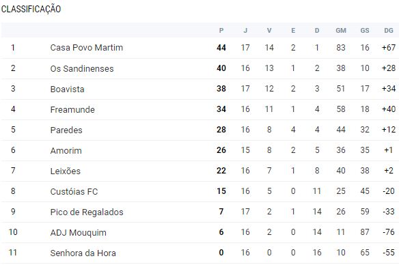Open the Casa Povo Martim team link
399x265 pixels.
tap(87, 48)
